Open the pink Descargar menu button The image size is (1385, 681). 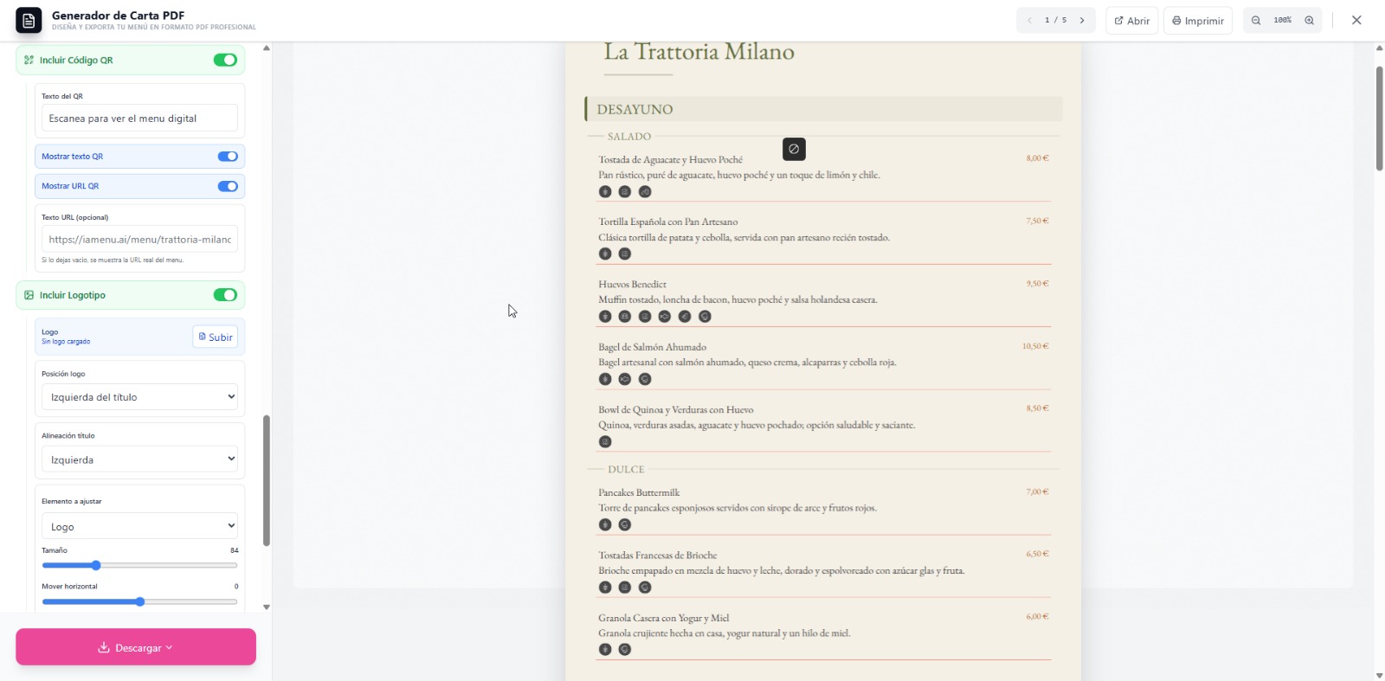[136, 647]
